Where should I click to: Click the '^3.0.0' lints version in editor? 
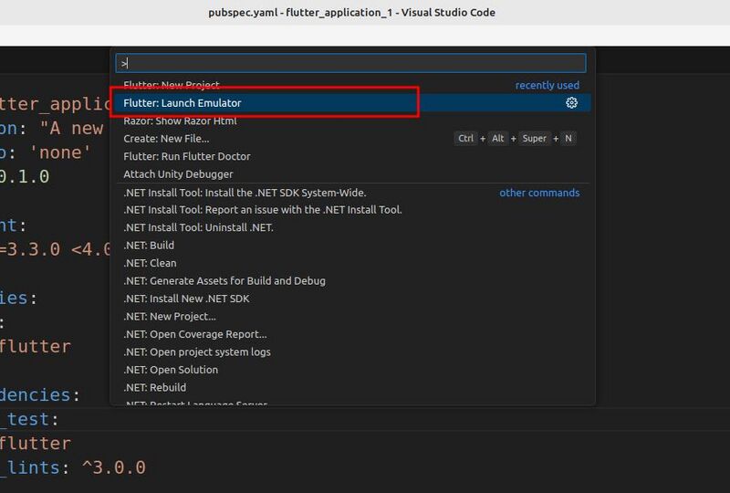coord(114,467)
